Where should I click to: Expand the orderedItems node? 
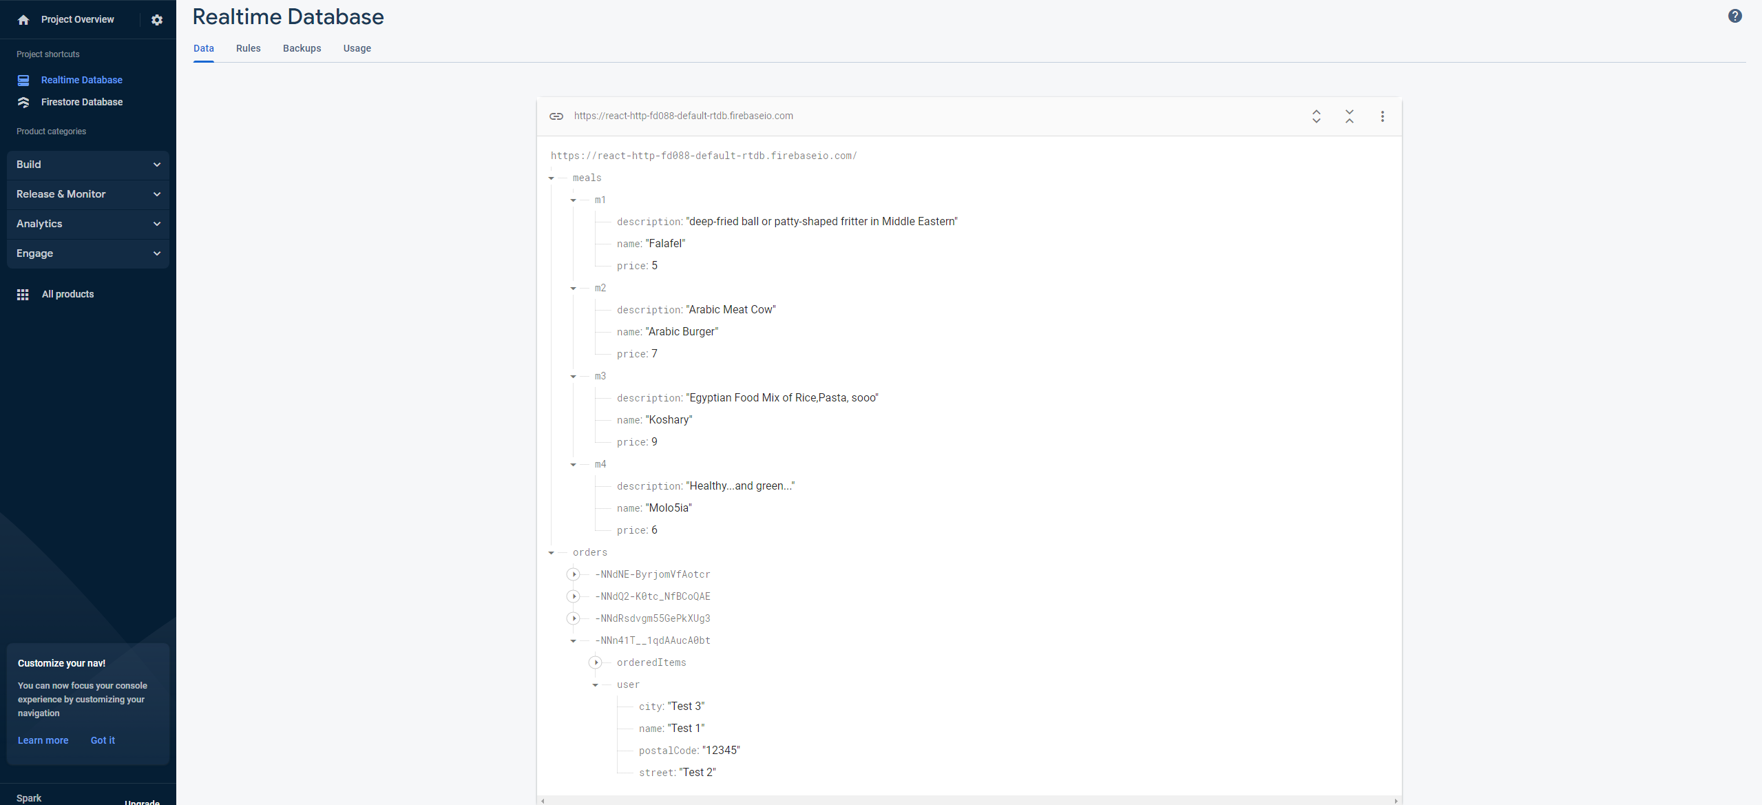click(x=596, y=662)
